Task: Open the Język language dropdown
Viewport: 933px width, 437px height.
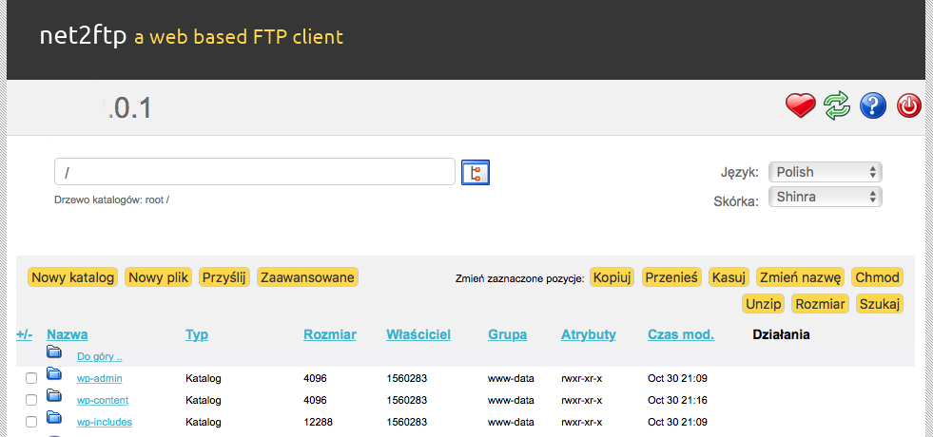Action: (826, 172)
